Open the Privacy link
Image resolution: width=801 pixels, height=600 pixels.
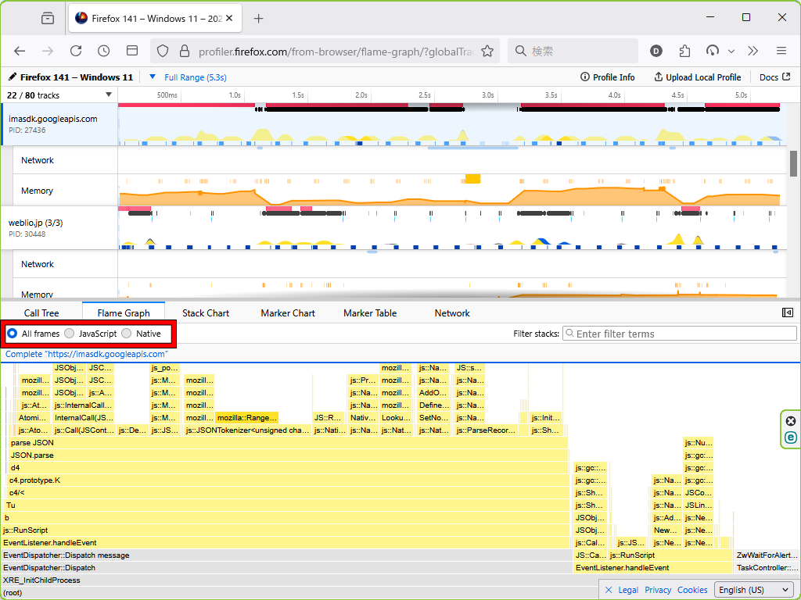[658, 590]
